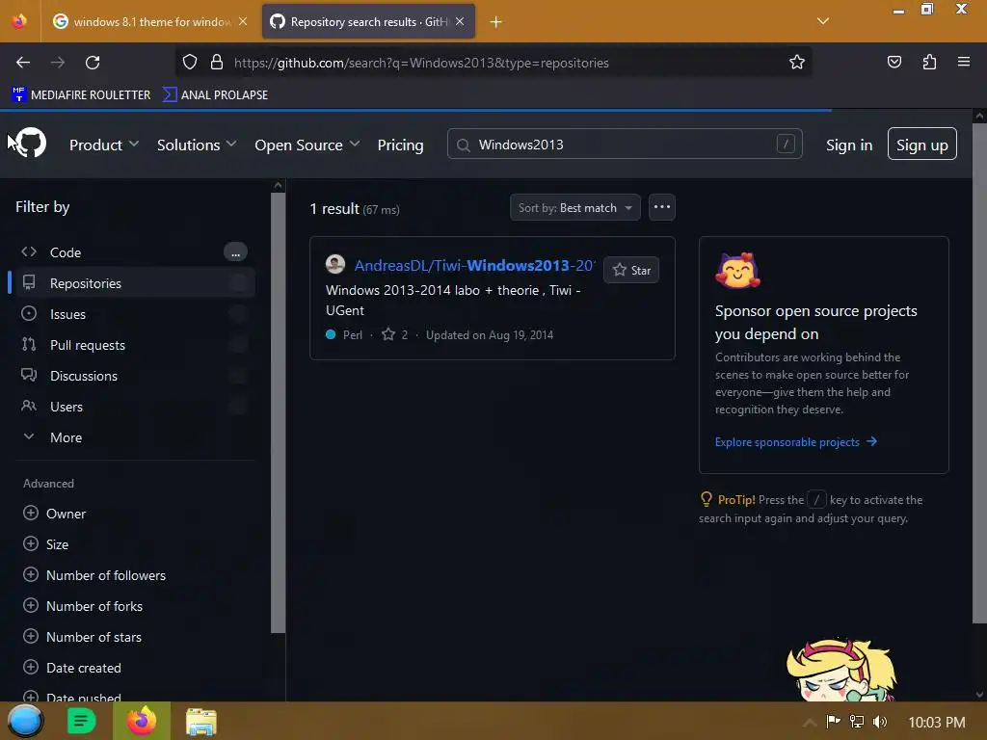Image resolution: width=987 pixels, height=740 pixels.
Task: Click the filter sidebar scrollbar
Action: pos(278,412)
